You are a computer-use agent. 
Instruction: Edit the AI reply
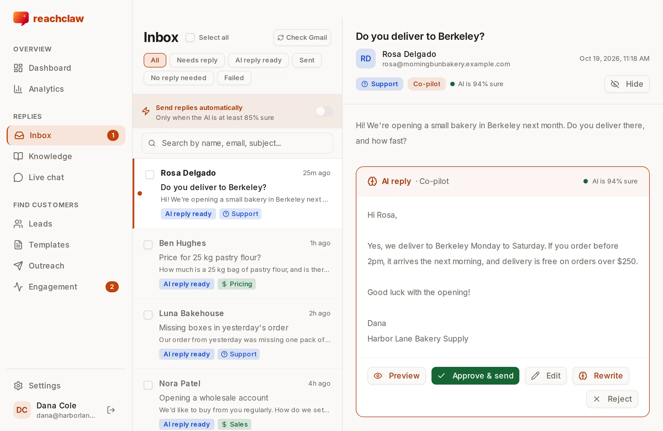coord(546,376)
